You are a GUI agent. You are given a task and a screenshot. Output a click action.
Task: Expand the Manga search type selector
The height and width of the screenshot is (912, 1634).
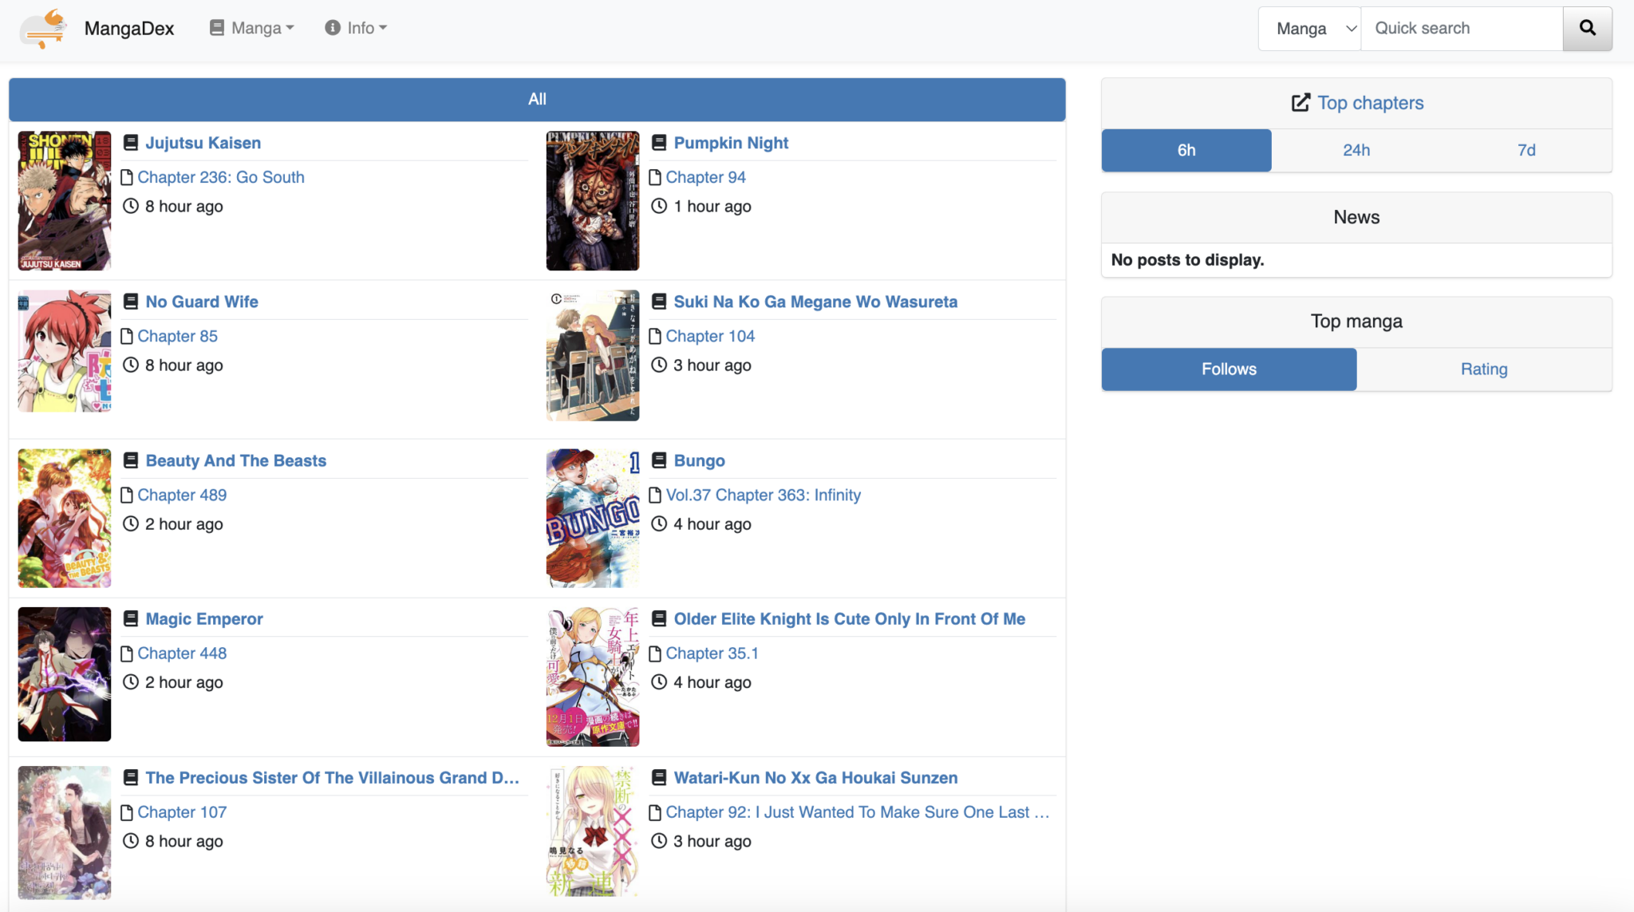[x=1310, y=29]
